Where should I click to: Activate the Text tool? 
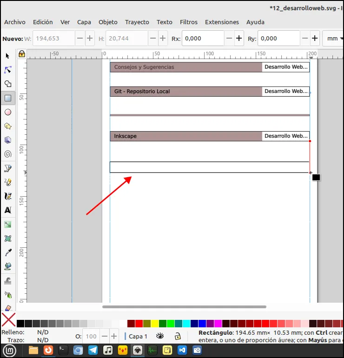8,210
